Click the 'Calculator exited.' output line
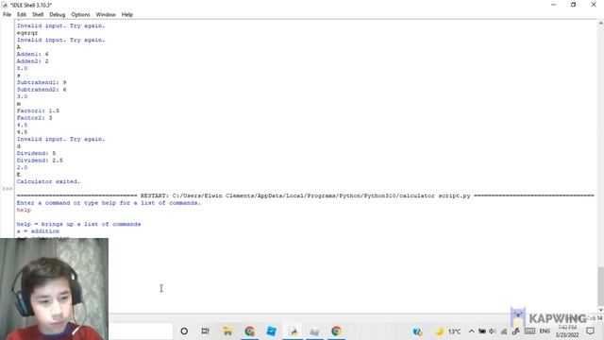This screenshot has width=604, height=340. (x=48, y=181)
